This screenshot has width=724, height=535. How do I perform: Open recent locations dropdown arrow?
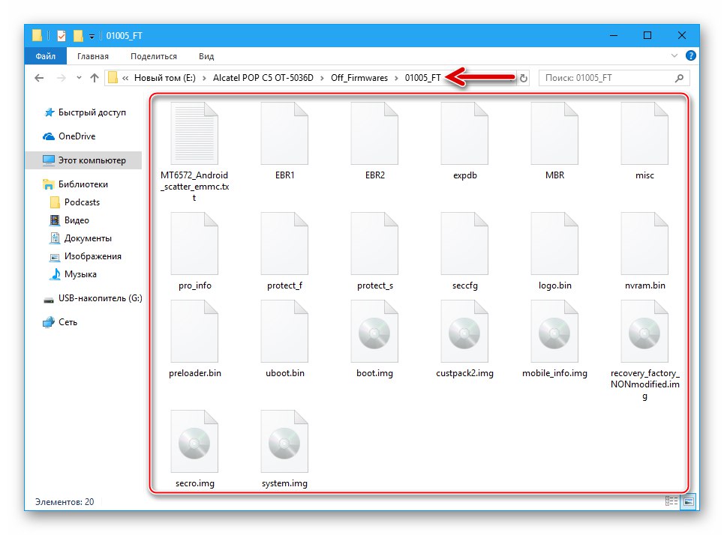(x=79, y=77)
